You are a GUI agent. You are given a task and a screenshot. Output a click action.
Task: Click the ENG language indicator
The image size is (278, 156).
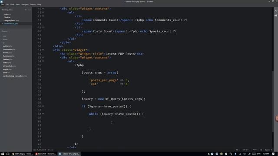point(259,154)
